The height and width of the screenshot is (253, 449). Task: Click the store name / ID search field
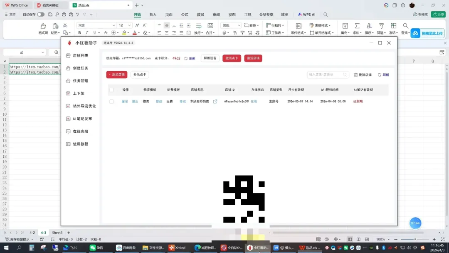328,74
